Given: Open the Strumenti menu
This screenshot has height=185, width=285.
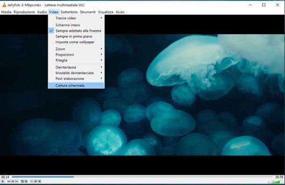Looking at the screenshot, I should [x=88, y=12].
